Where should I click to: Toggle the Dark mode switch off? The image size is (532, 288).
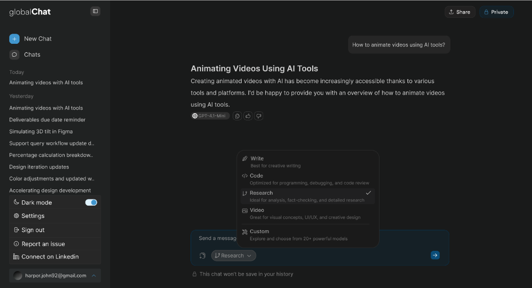tap(91, 203)
